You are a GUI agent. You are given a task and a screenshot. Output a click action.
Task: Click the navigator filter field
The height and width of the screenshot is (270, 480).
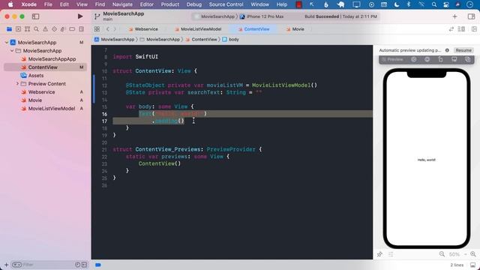(x=49, y=265)
